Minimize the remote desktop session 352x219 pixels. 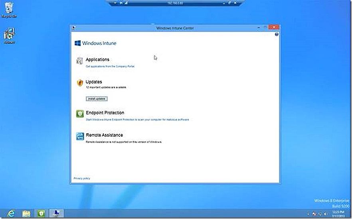click(x=224, y=3)
